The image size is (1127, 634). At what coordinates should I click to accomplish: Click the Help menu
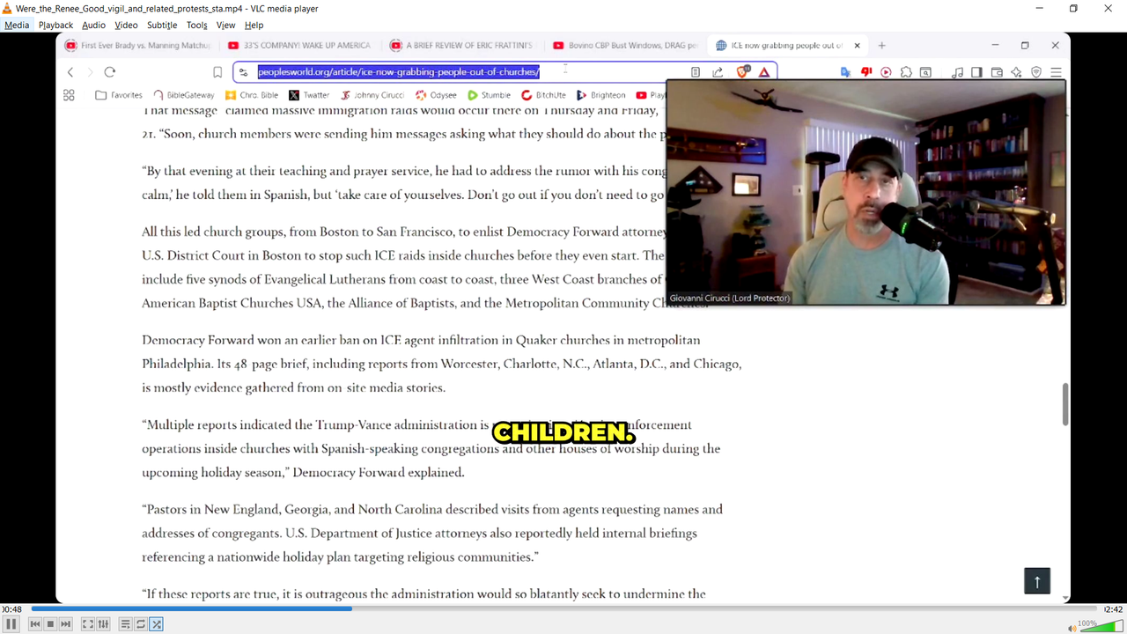click(x=254, y=26)
